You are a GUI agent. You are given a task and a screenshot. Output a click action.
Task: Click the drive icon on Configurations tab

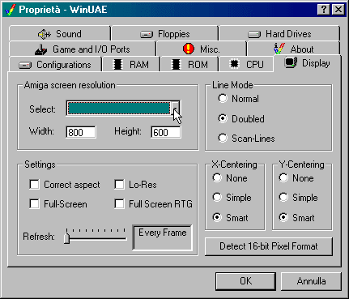[25, 66]
